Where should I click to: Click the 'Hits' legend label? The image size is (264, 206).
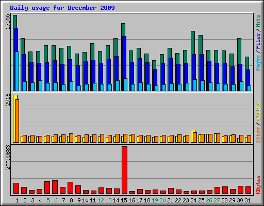pos(258,21)
